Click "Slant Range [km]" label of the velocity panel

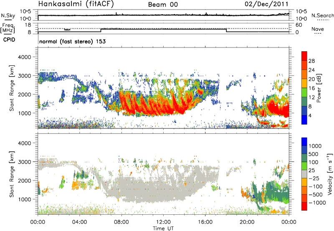[12, 174]
